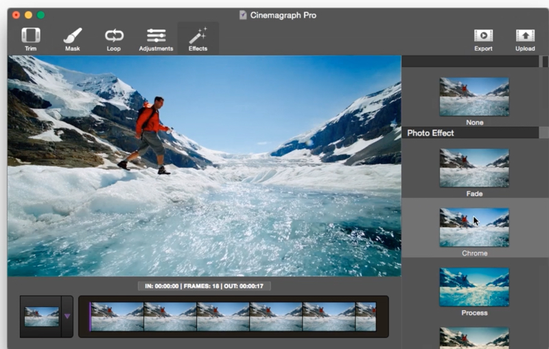Open the Loop tool

click(x=114, y=39)
